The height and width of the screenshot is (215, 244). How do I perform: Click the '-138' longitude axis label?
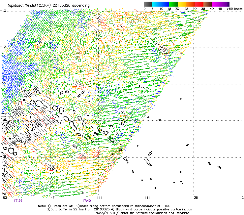point(194,197)
